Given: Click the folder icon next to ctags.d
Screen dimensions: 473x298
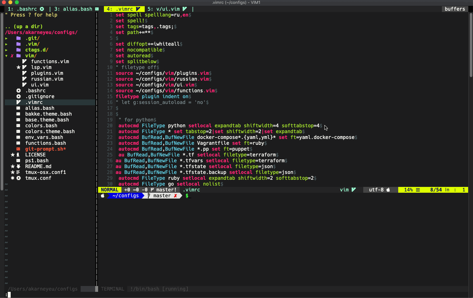Looking at the screenshot, I should pyautogui.click(x=18, y=50).
